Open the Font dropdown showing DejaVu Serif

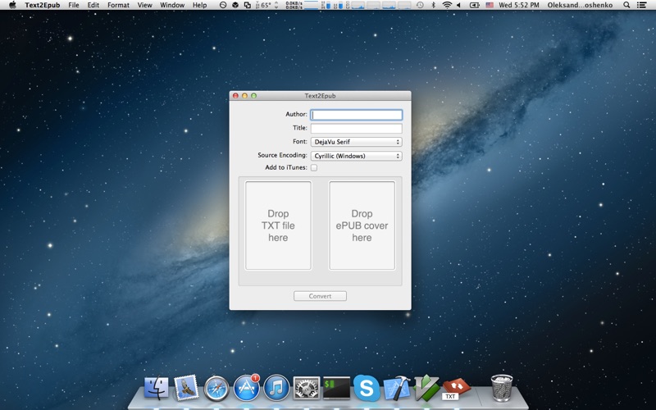coord(357,142)
